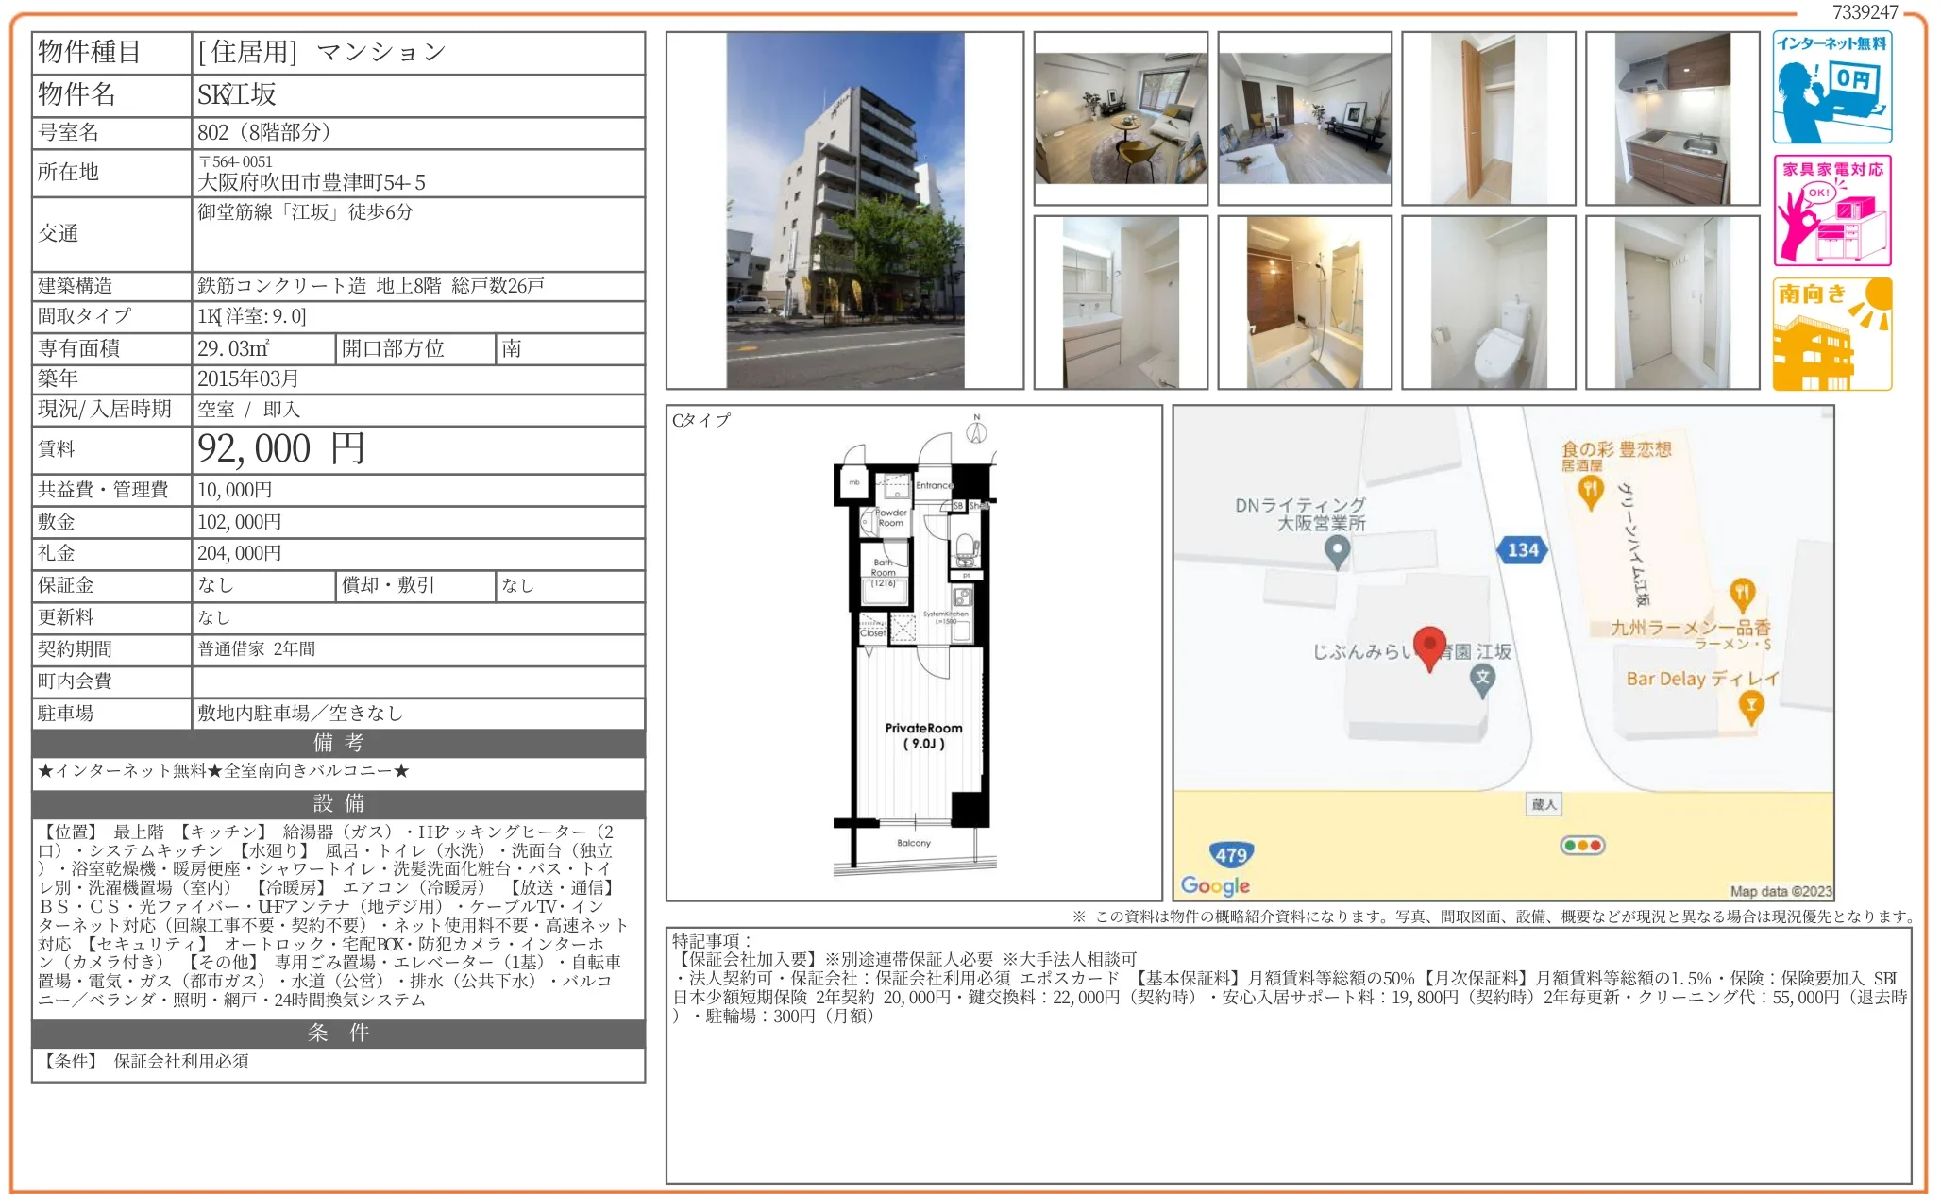Click the route 479 road marker
This screenshot has height=1194, width=1941.
pos(1230,855)
